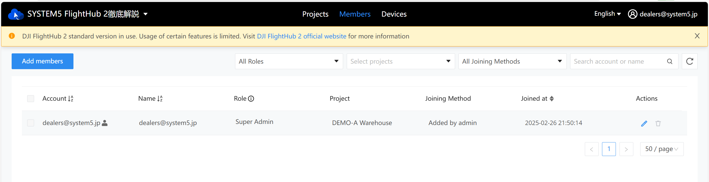709x182 pixels.
Task: Click the Add members button
Action: click(x=42, y=61)
